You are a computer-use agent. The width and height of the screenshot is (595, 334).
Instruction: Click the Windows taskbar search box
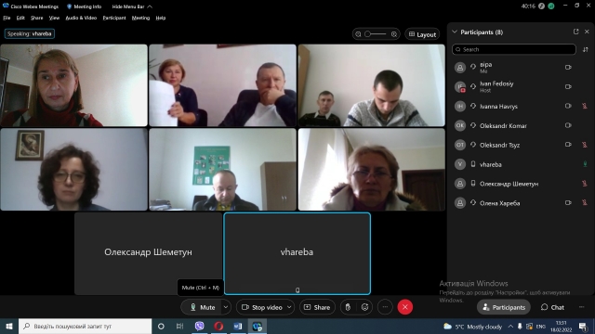click(85, 326)
